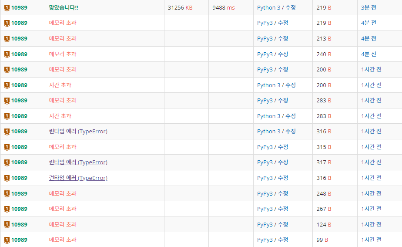402x247 pixels.
Task: Open the Python 3 source link in the 200 B 시간 초과 row
Action: 269,85
